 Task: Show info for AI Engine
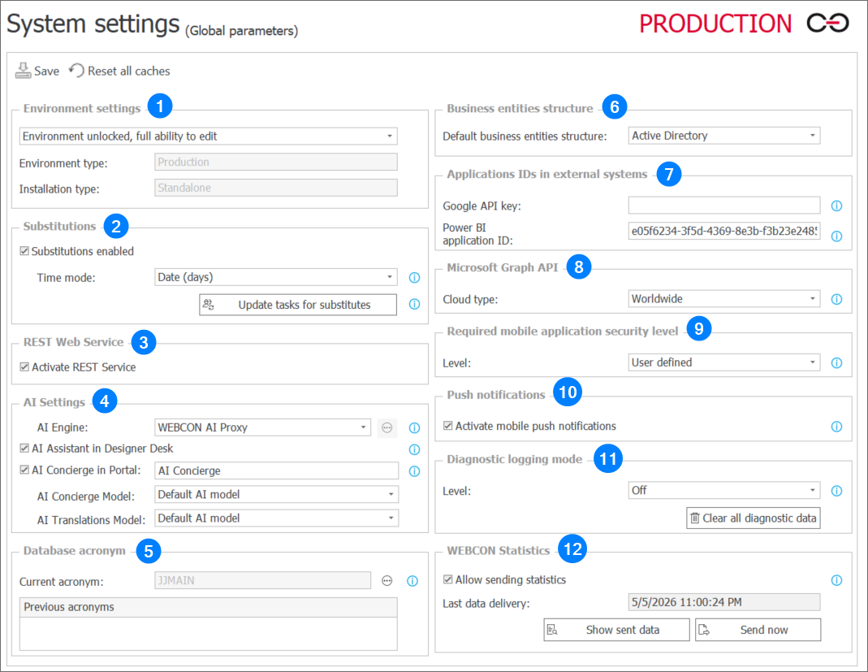coord(414,427)
